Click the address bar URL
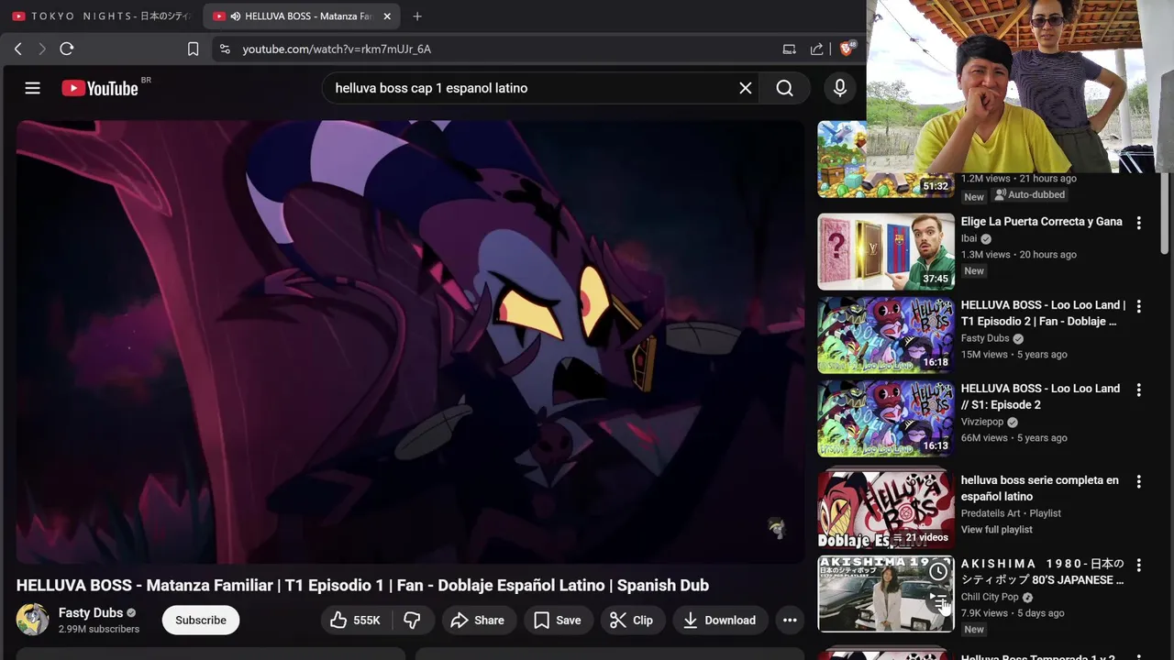Image resolution: width=1174 pixels, height=660 pixels. (x=337, y=49)
